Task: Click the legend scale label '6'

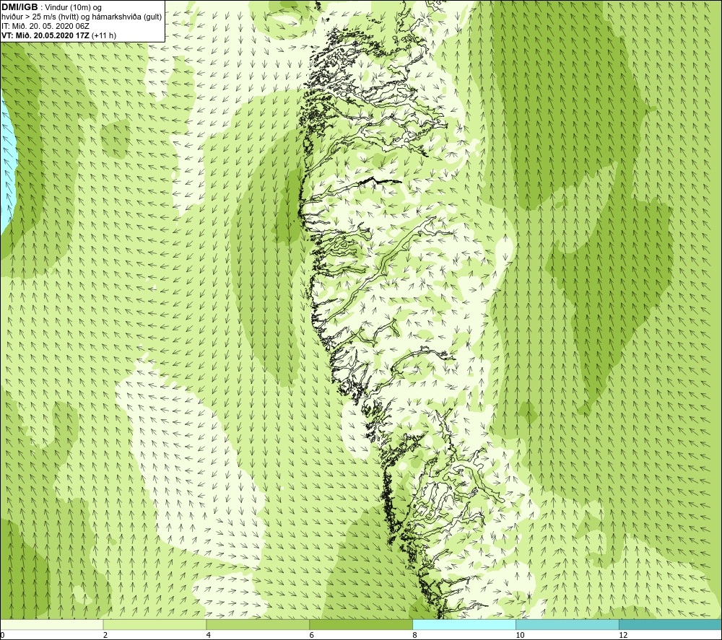Action: [312, 636]
